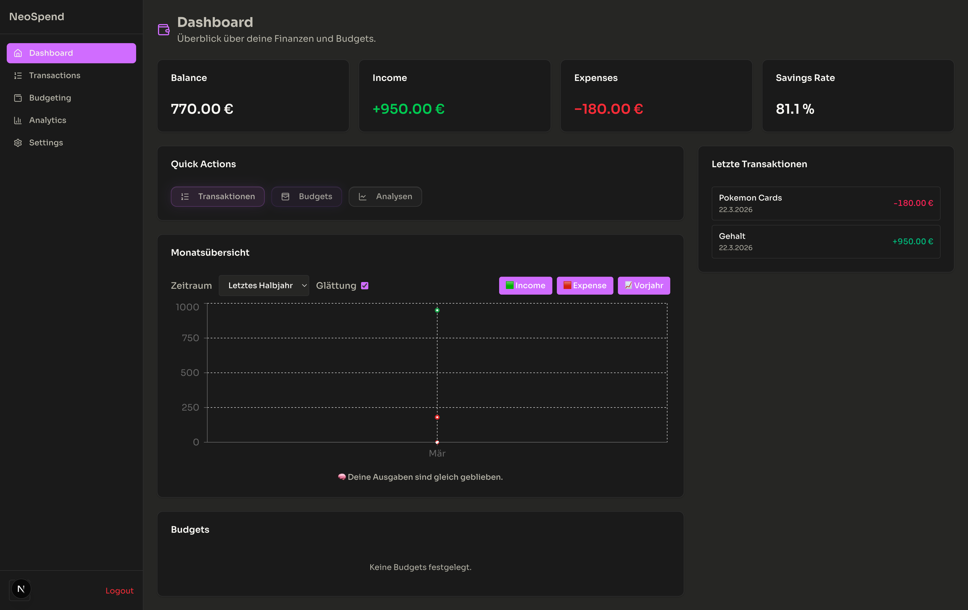This screenshot has height=610, width=968.
Task: Click the N avatar icon at bottom
Action: point(21,589)
